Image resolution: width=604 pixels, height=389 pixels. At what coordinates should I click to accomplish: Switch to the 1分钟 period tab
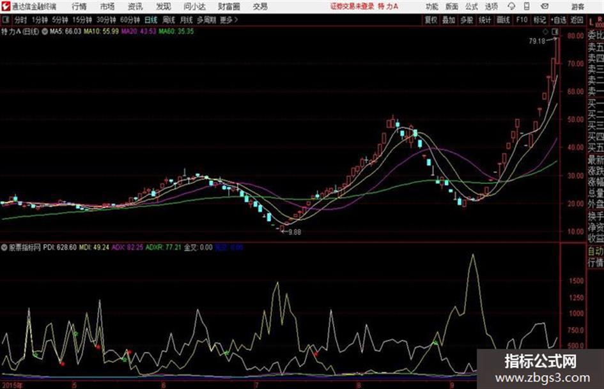[40, 20]
